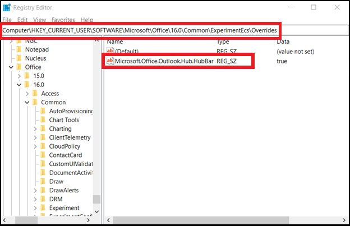Collapse the 16.0 key
Screen dimensions: 350x226
tap(19, 85)
